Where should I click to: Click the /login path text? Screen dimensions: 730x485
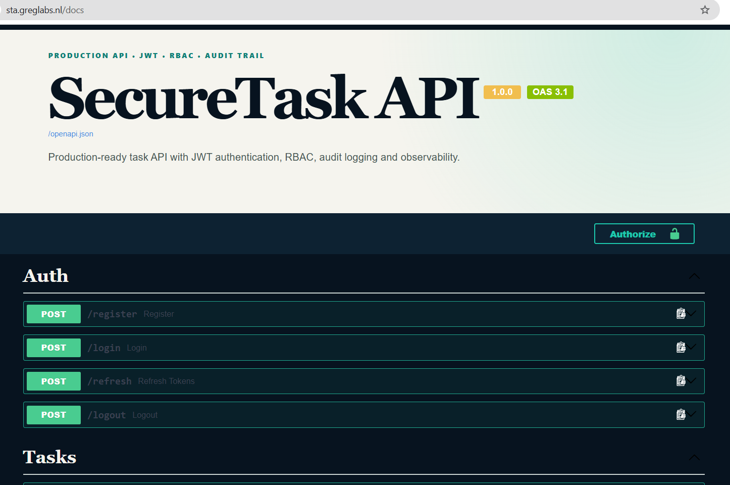(104, 348)
